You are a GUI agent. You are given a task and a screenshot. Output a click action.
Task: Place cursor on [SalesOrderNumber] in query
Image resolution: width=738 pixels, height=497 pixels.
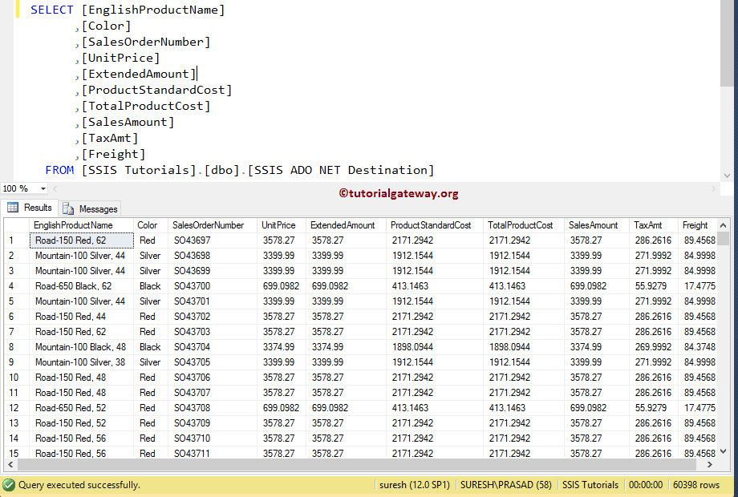[x=146, y=42]
